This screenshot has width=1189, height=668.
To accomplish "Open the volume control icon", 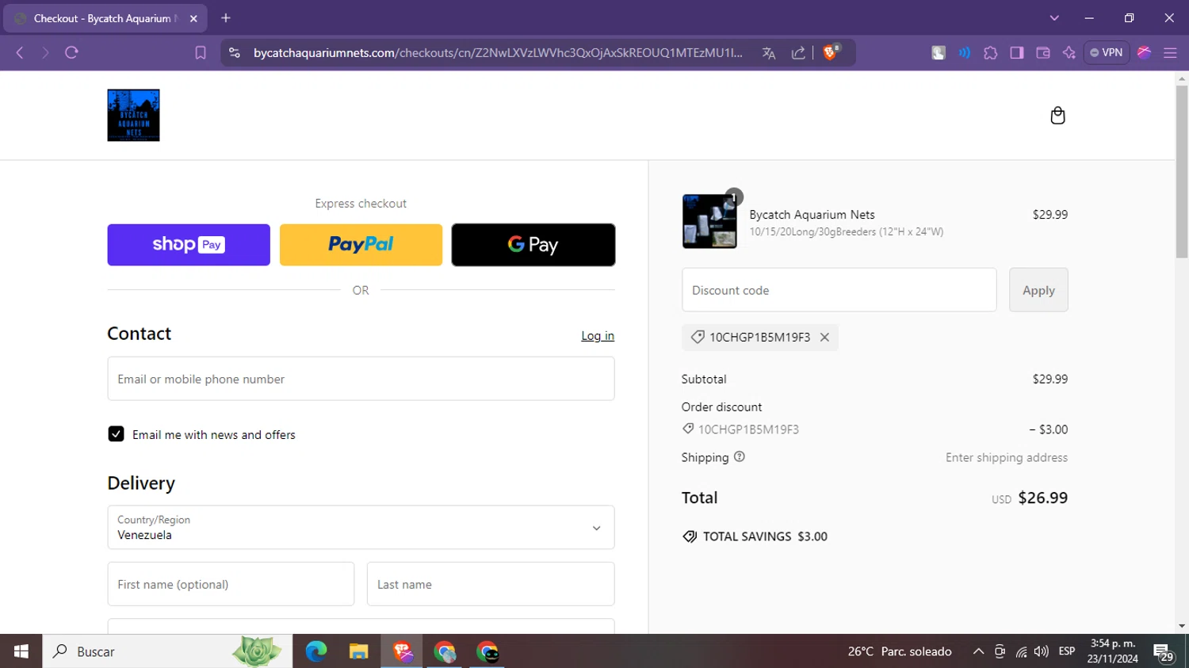I will pos(1042,651).
